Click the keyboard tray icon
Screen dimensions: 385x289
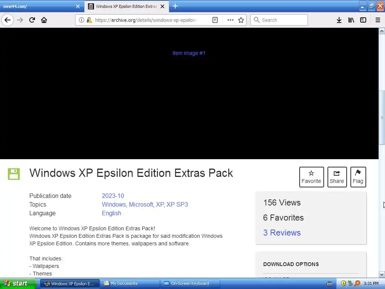pos(329,284)
